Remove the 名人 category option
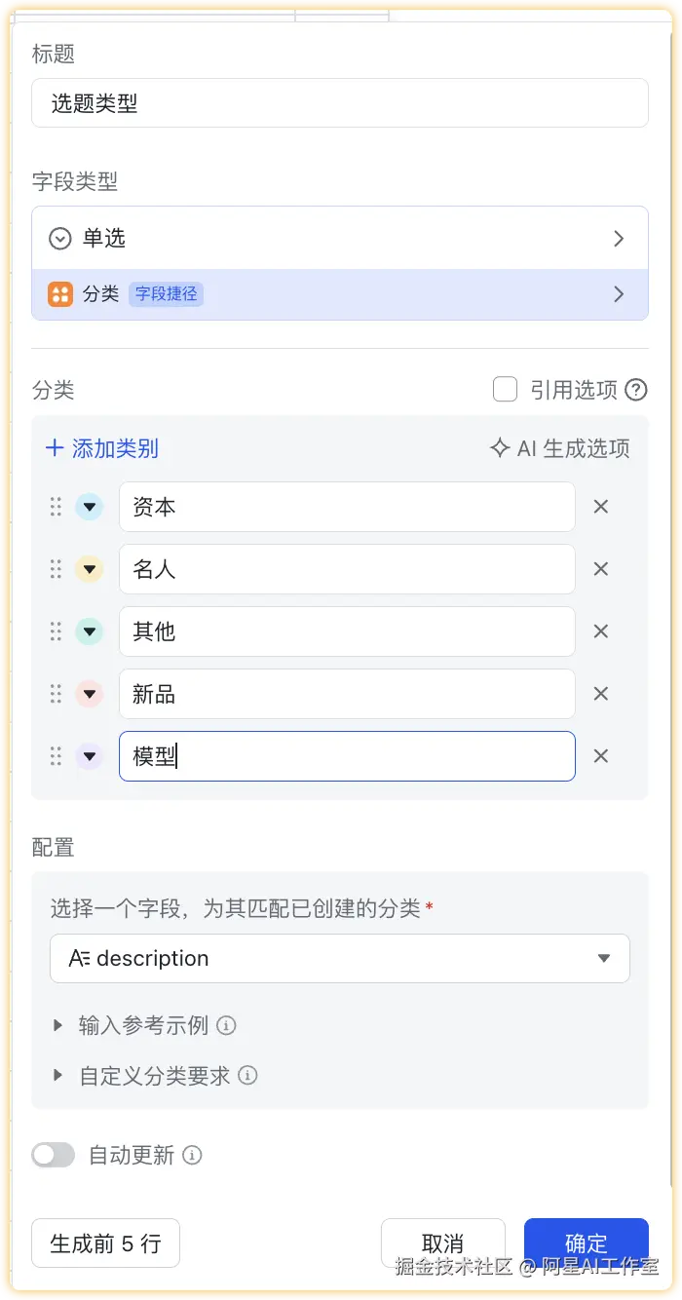 601,569
